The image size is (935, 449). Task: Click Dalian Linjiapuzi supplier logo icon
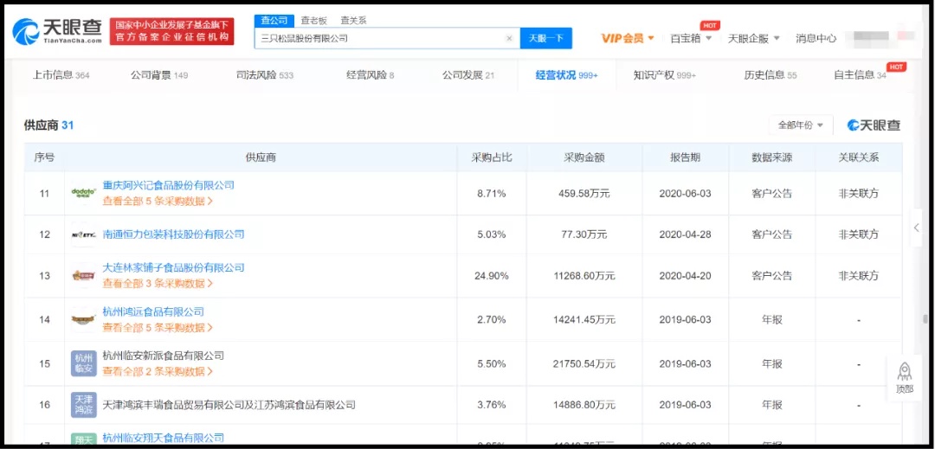[x=83, y=276]
